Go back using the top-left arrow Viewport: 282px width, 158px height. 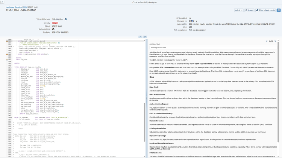click(x=2, y=2)
